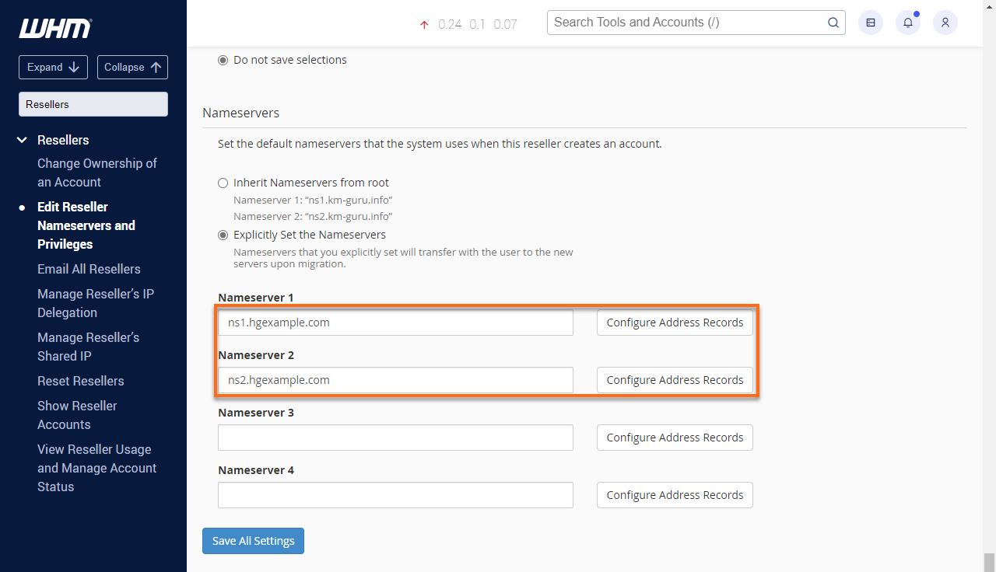
Task: Click the Nameserver 3 input field
Action: pyautogui.click(x=395, y=438)
